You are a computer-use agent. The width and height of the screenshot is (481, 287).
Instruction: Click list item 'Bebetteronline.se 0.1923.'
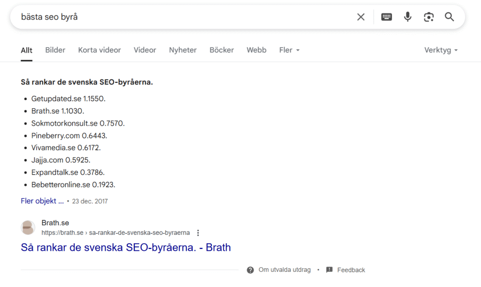(x=73, y=185)
